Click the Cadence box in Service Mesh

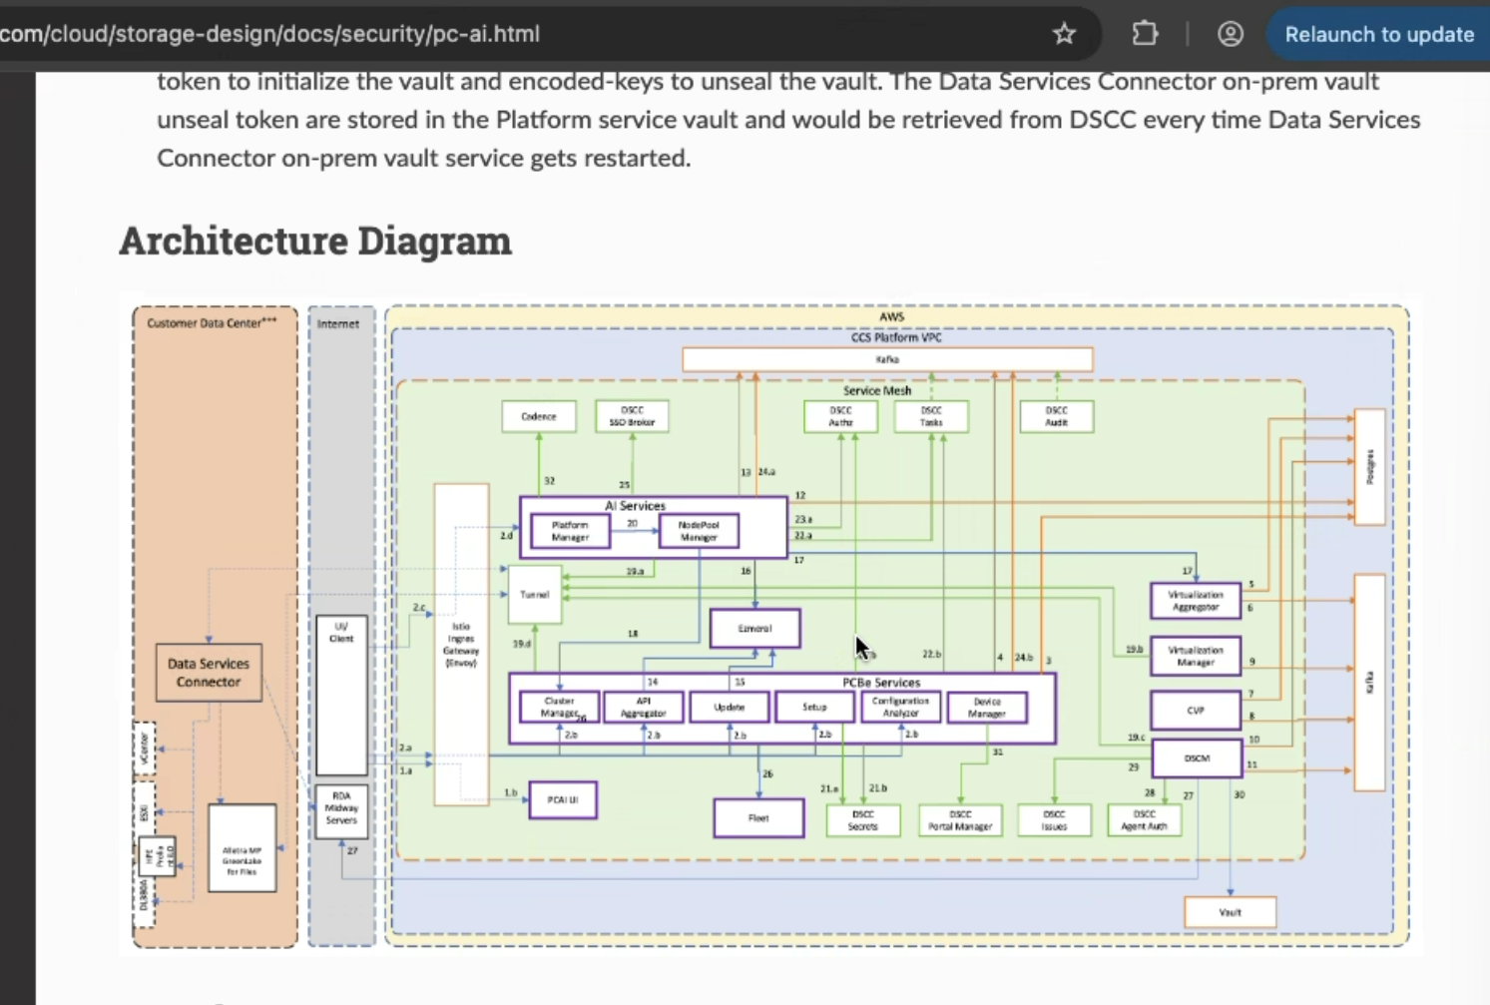point(539,416)
